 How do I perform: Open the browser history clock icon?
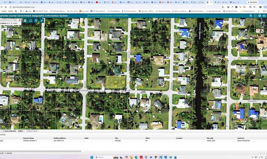(254, 7)
